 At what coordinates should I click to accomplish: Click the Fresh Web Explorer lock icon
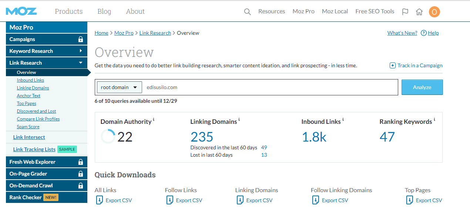click(x=81, y=162)
